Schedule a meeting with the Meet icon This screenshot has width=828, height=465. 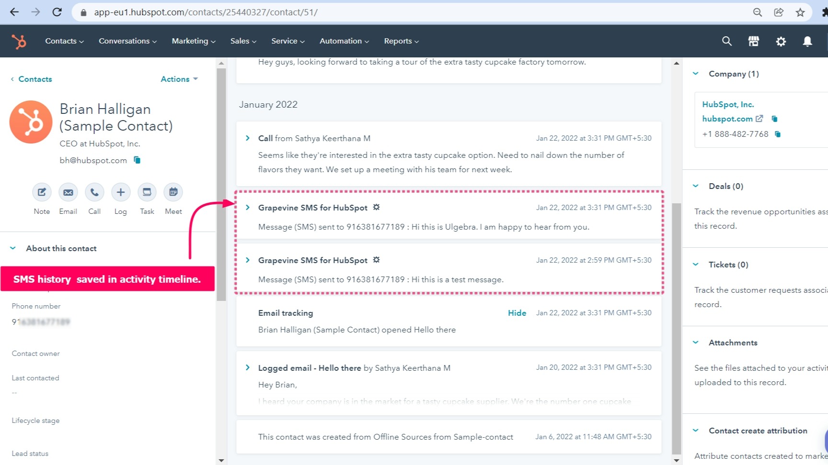[173, 192]
